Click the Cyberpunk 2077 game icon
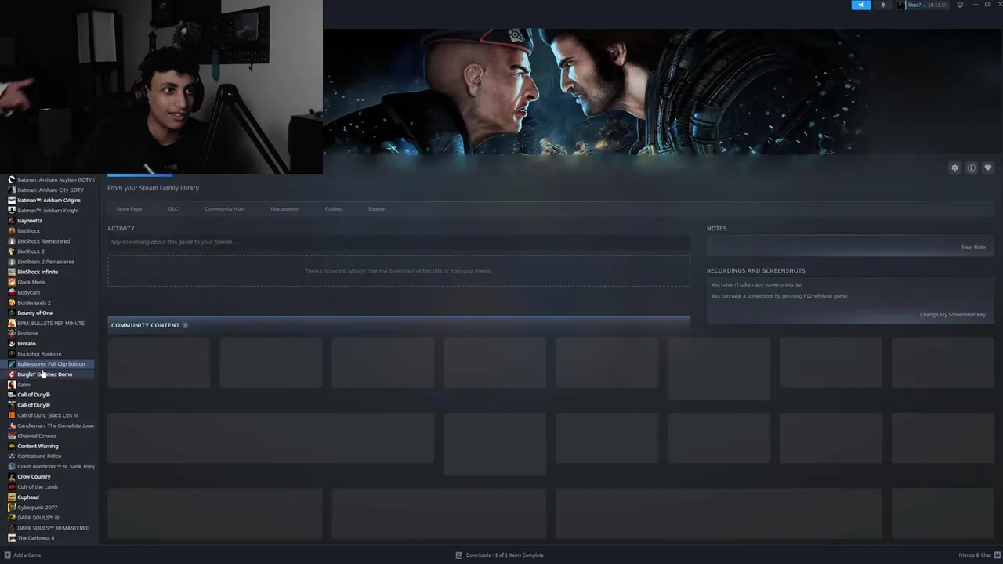The width and height of the screenshot is (1003, 564). [x=12, y=508]
